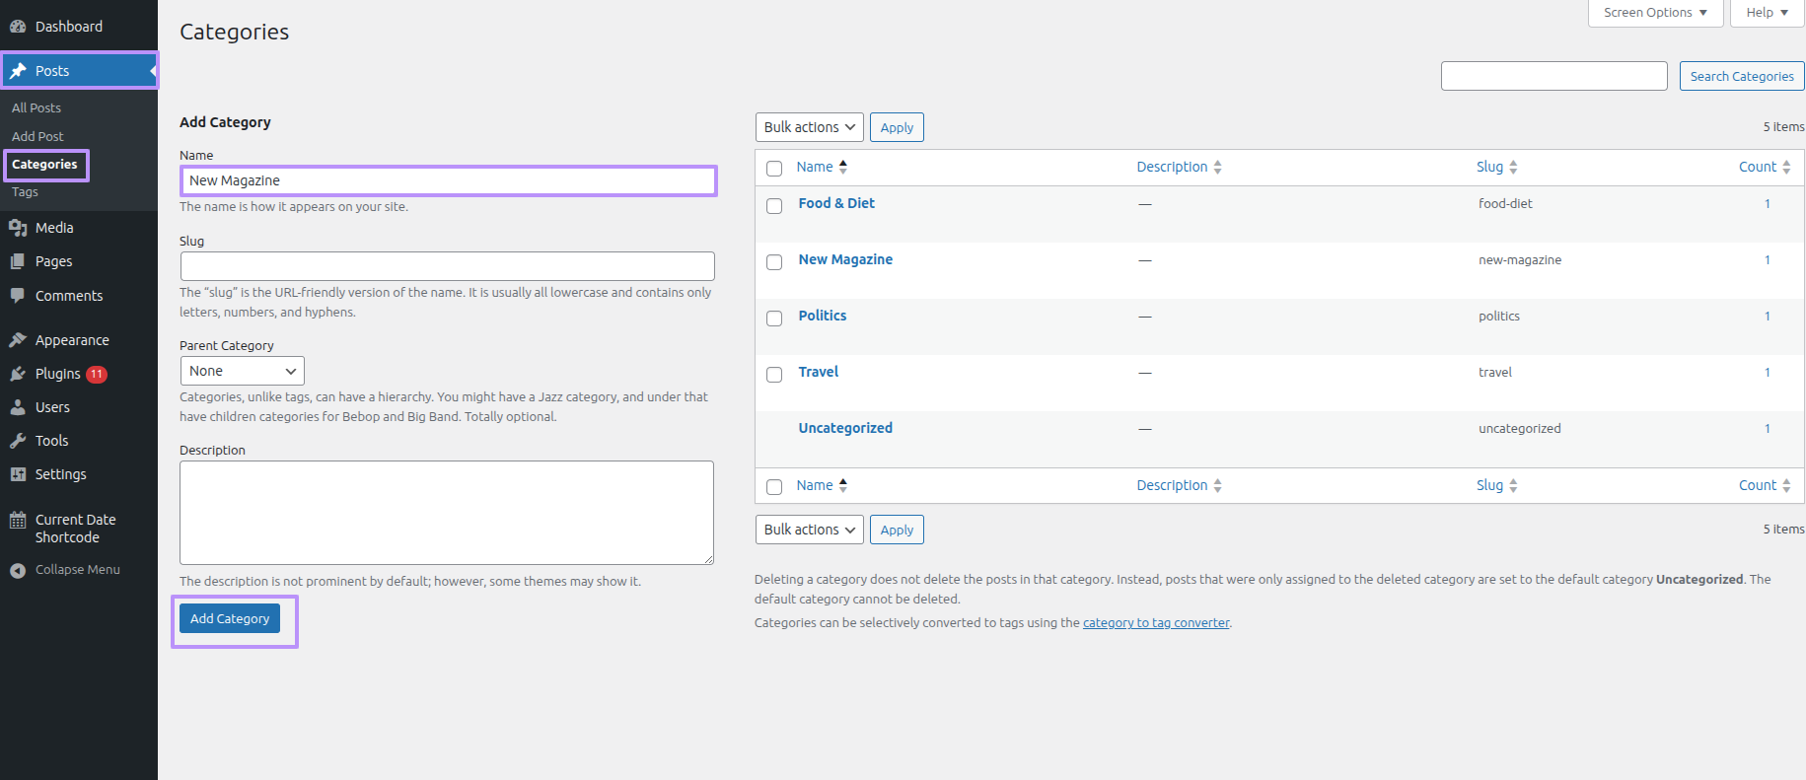Click the Appearance paintbrush icon

(18, 340)
